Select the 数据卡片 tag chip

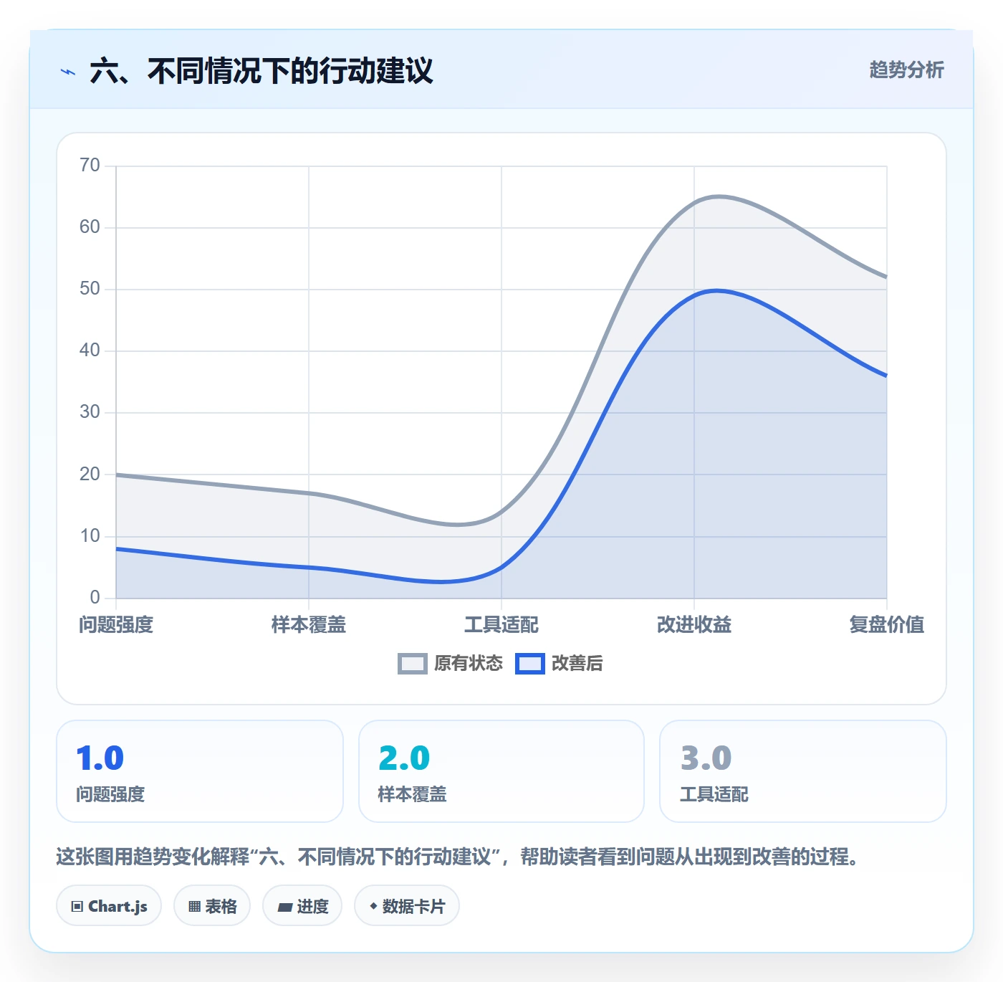[x=407, y=906]
